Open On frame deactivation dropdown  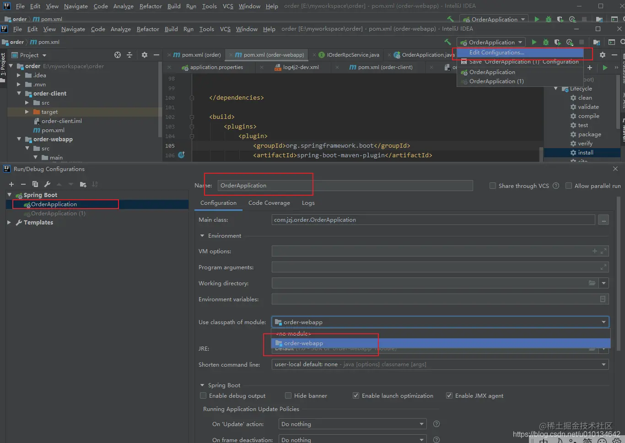coord(352,439)
